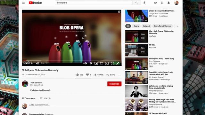Screen dimensions: 205x115
Task: Activate voice search microphone
Action: coord(144,3)
